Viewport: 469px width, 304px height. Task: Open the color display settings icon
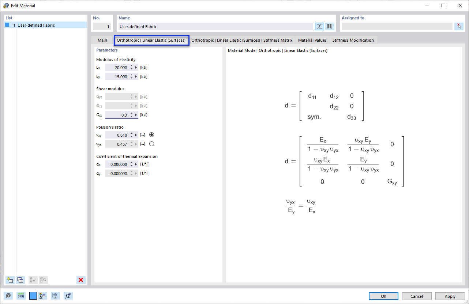click(43, 296)
